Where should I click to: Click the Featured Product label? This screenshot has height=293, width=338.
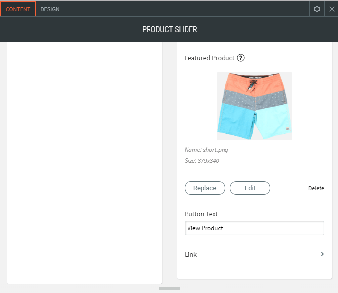point(209,58)
